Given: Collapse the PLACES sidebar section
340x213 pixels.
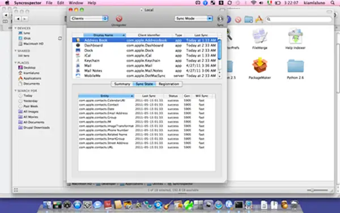Looking at the screenshot, I should (16, 63).
